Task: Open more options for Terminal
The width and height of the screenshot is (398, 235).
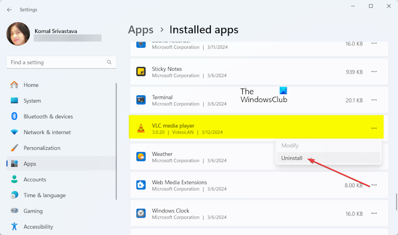Action: tap(374, 100)
